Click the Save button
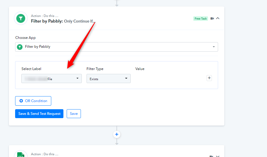The width and height of the screenshot is (267, 157). [x=74, y=114]
